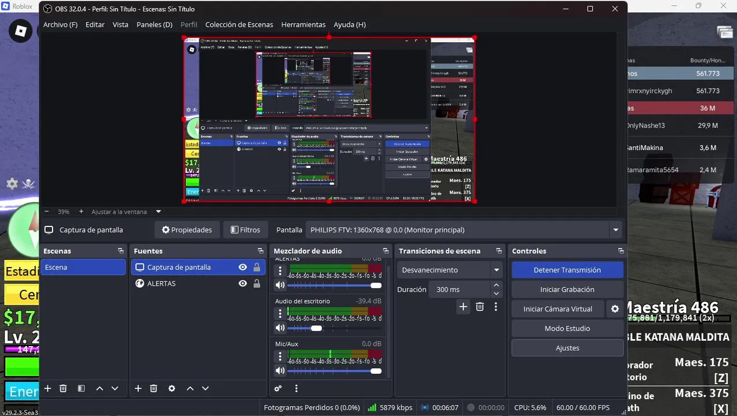Viewport: 737px width, 416px height.
Task: Open Herramientas menu
Action: (x=303, y=25)
